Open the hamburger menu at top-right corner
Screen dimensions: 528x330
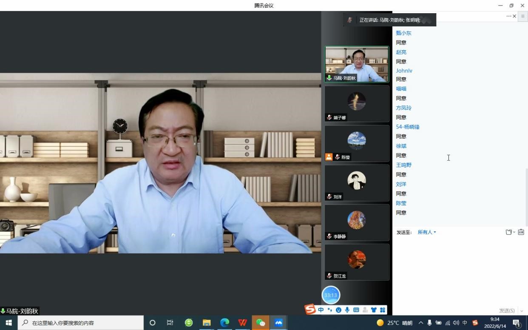pyautogui.click(x=522, y=16)
